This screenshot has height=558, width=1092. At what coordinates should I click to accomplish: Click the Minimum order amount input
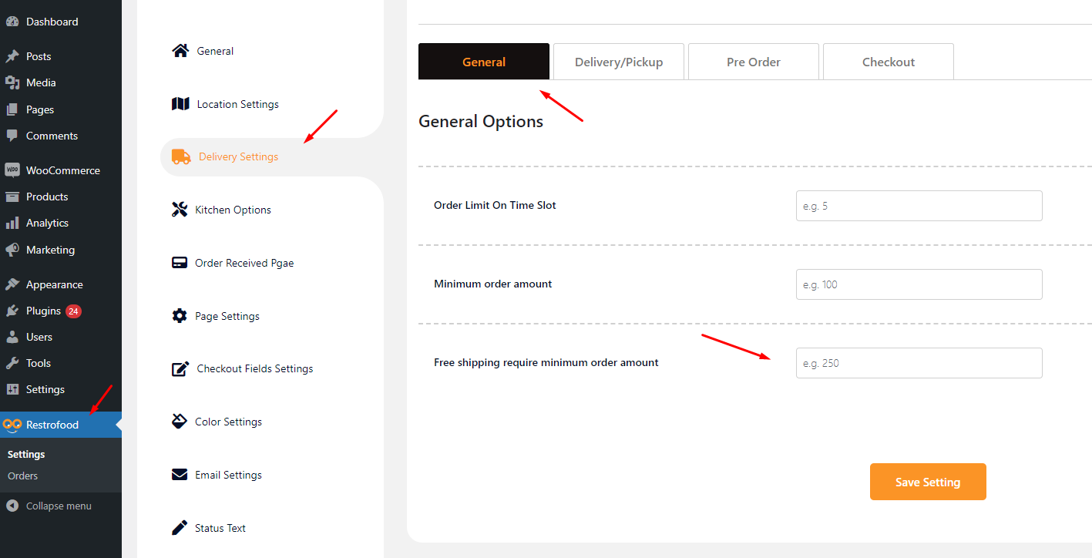tap(919, 284)
